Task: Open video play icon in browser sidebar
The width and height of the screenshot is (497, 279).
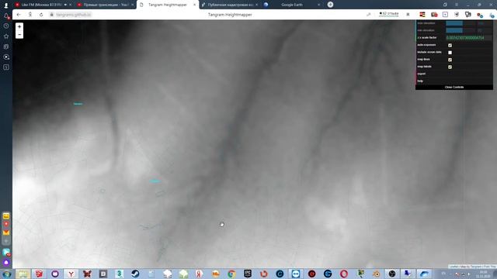Action: point(6,57)
